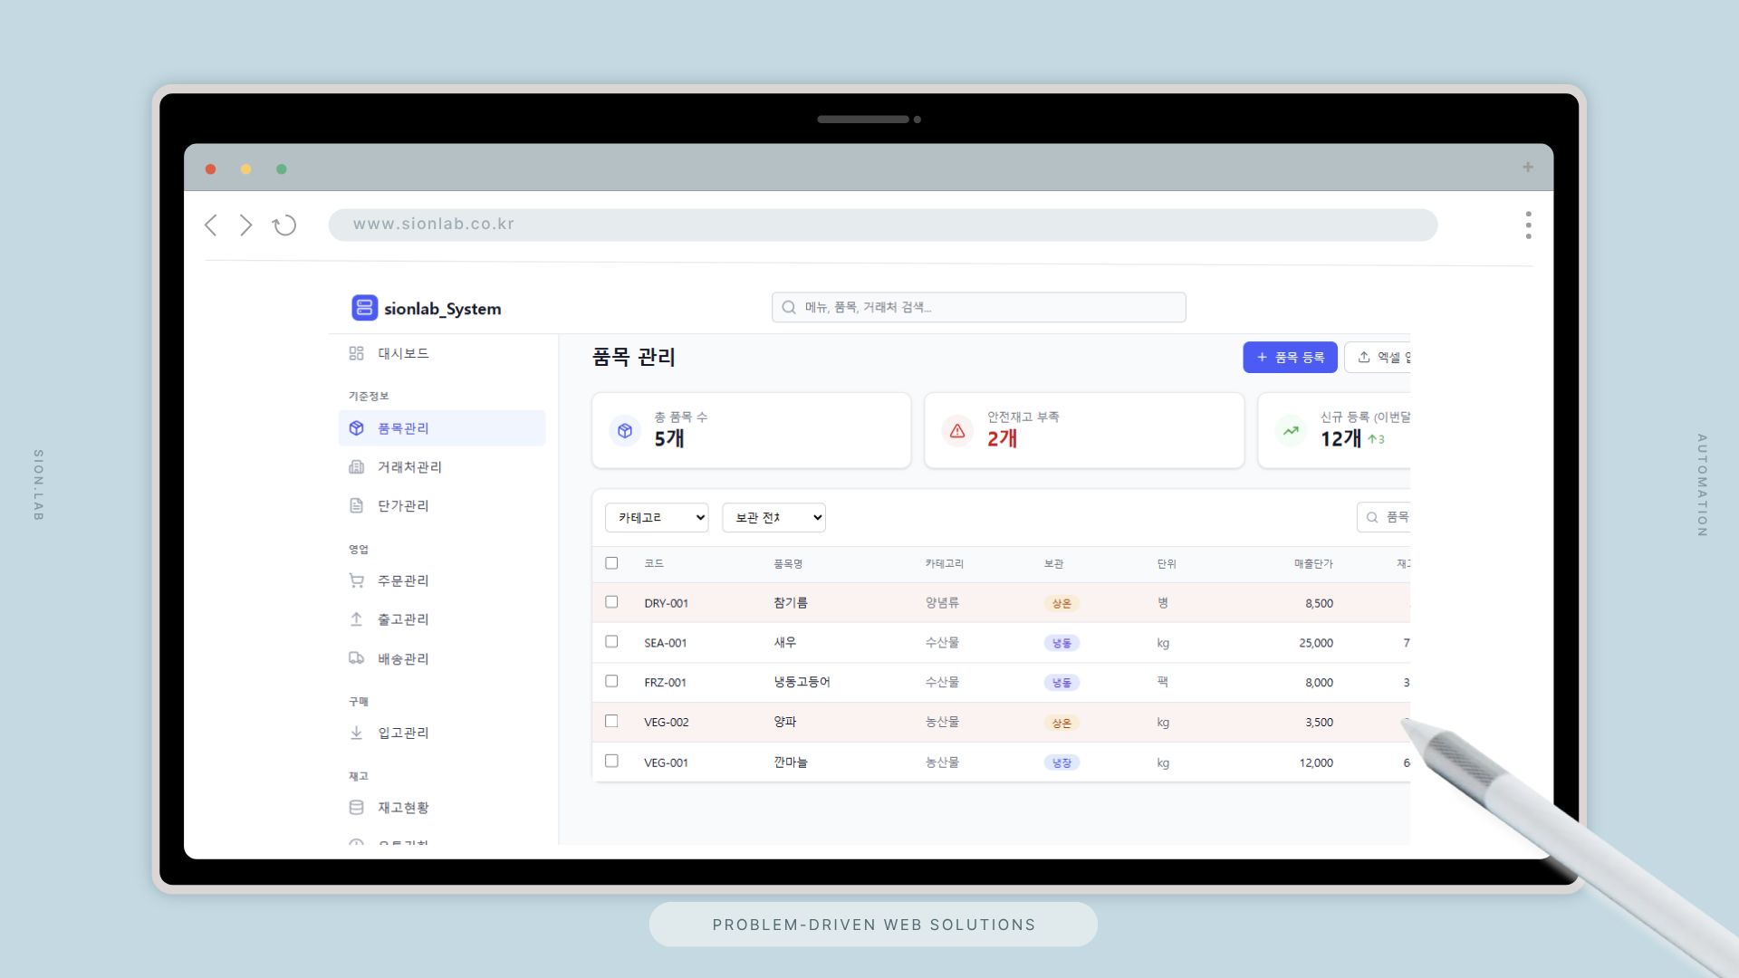Click the 안전재고 부족 warning triangle icon
Screen dimensions: 1739x978
pos(957,431)
